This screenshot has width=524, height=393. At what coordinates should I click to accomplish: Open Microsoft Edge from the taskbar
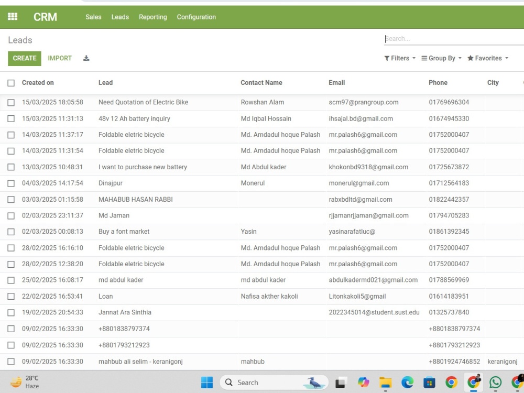point(407,383)
